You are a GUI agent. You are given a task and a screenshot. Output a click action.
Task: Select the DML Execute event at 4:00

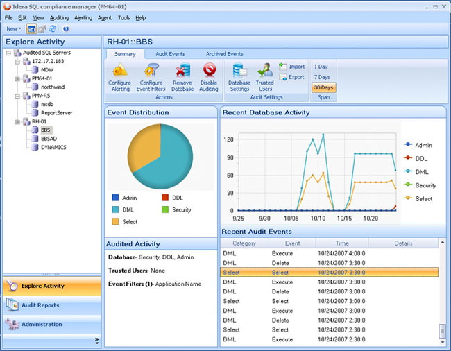330,253
